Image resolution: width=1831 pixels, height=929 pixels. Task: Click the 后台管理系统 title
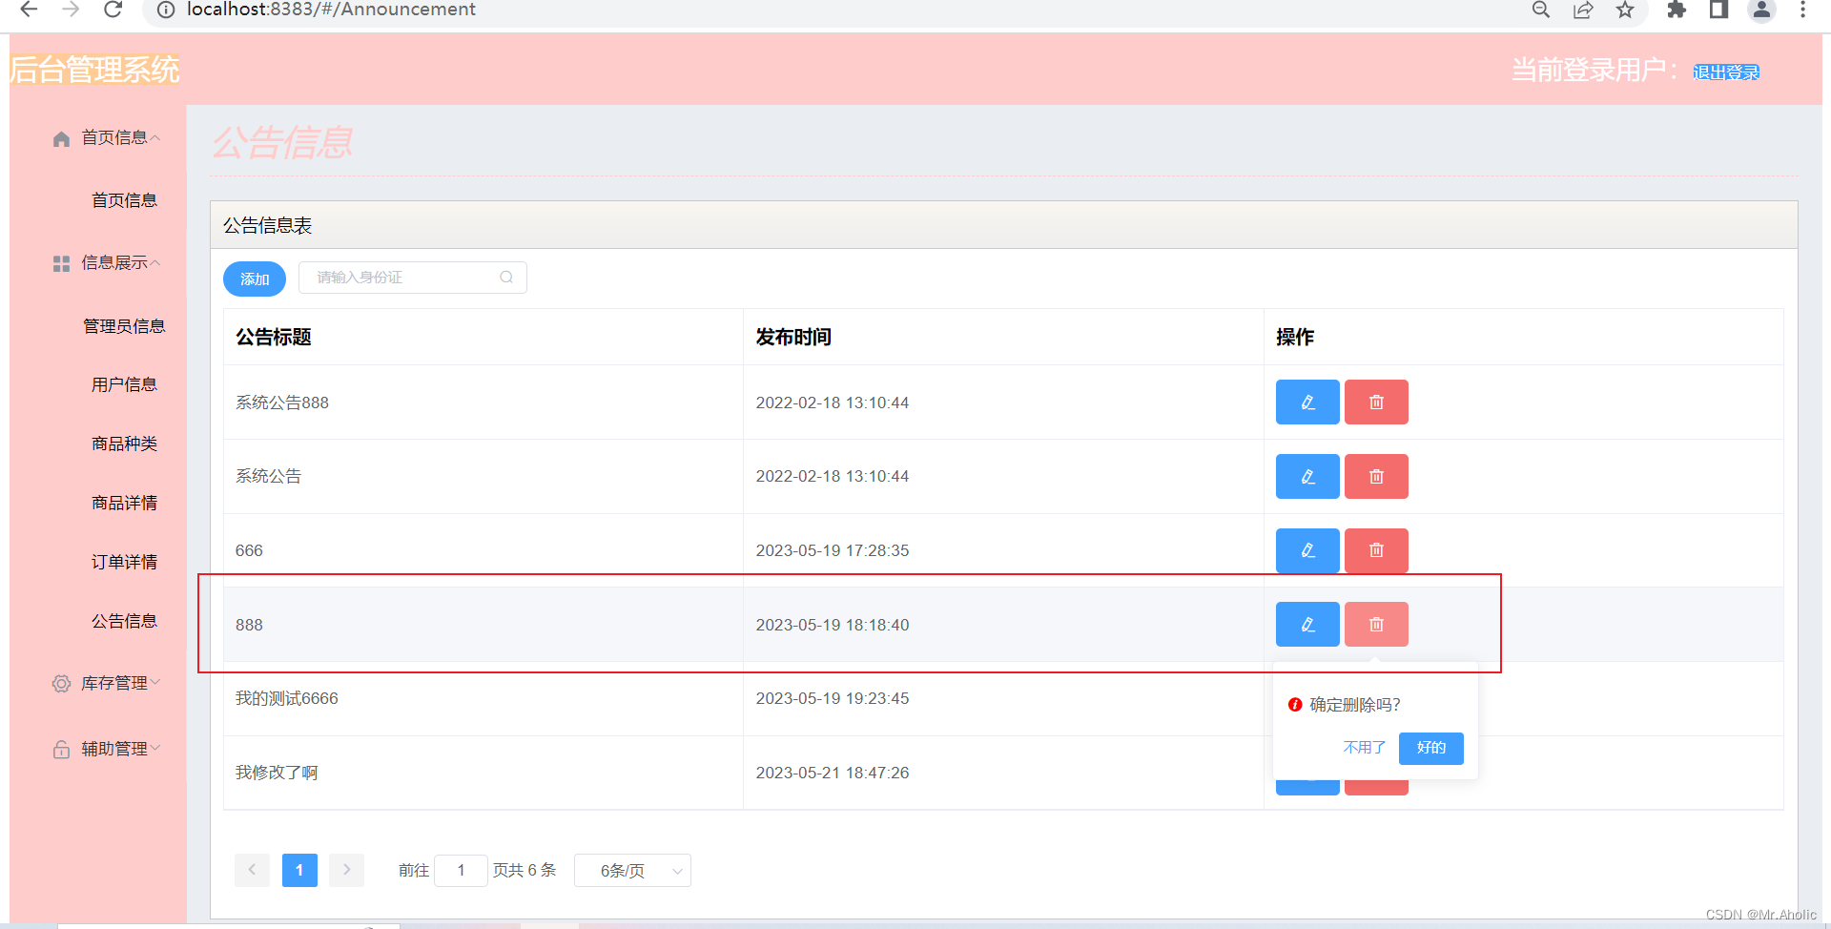[x=94, y=70]
